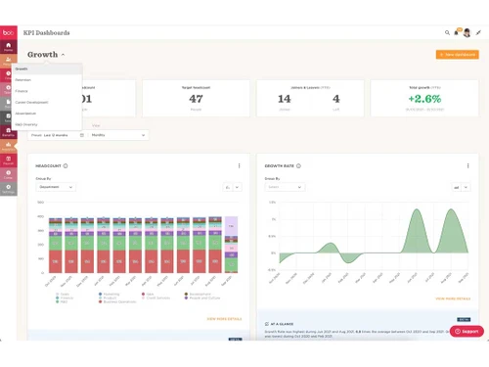The height and width of the screenshot is (367, 489).
Task: Select Retention in the dashboard list
Action: coord(47,80)
